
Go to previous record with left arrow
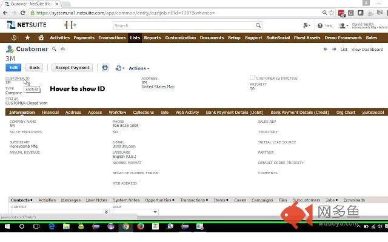click(326, 49)
